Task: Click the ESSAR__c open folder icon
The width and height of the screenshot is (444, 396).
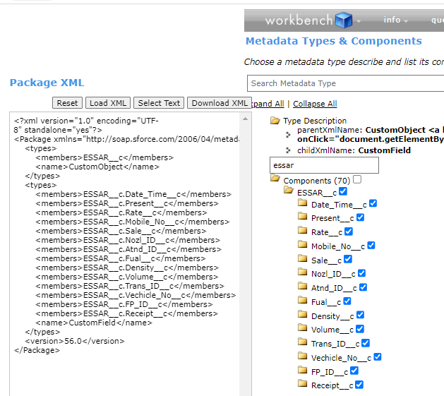Action: coord(289,190)
